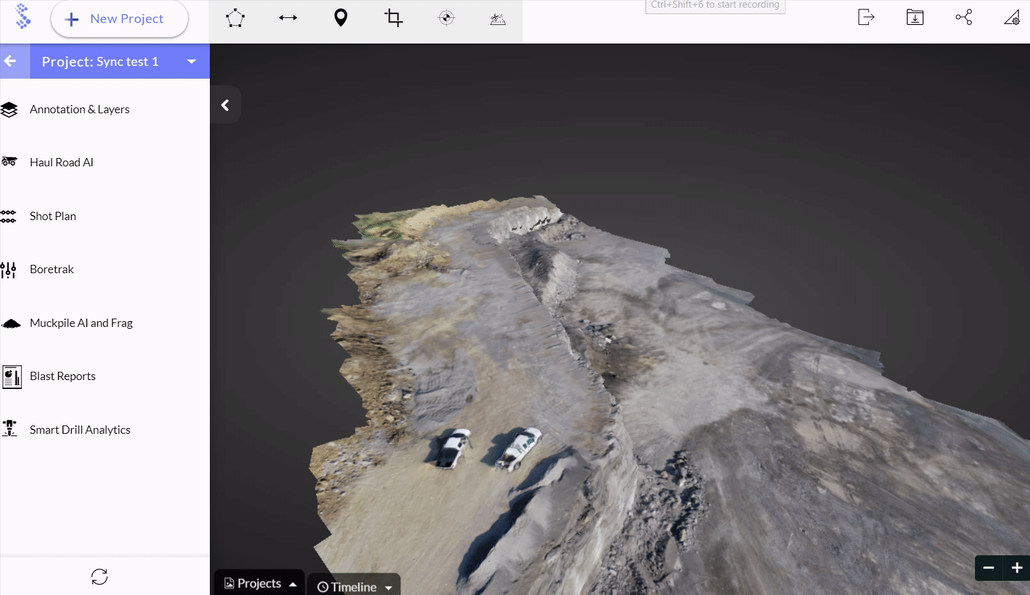Select the terrain profile tool
This screenshot has height=595, width=1030.
pos(498,19)
